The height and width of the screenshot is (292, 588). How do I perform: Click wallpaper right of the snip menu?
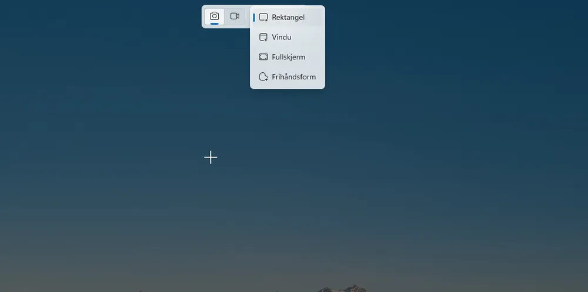point(441,47)
